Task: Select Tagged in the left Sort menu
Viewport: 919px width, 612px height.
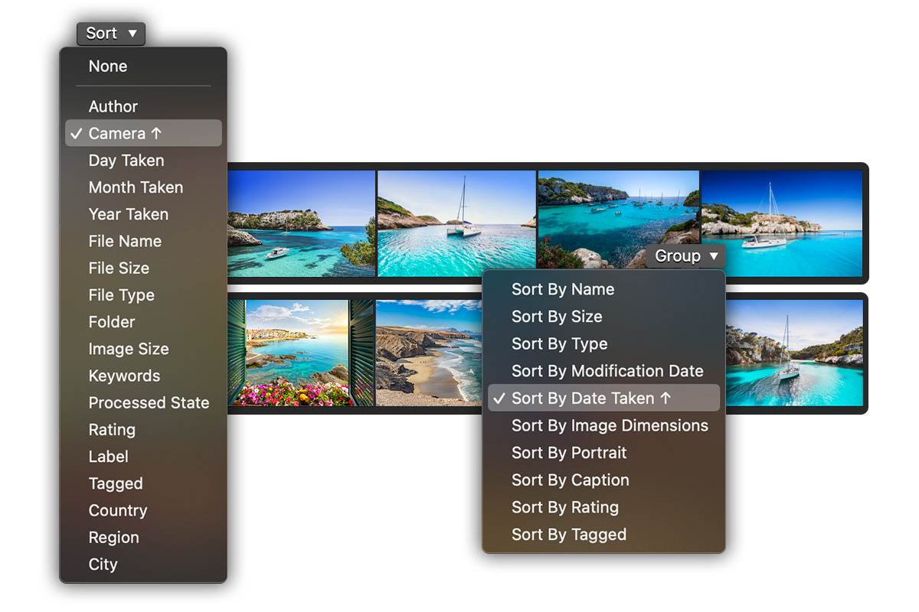Action: [143, 483]
